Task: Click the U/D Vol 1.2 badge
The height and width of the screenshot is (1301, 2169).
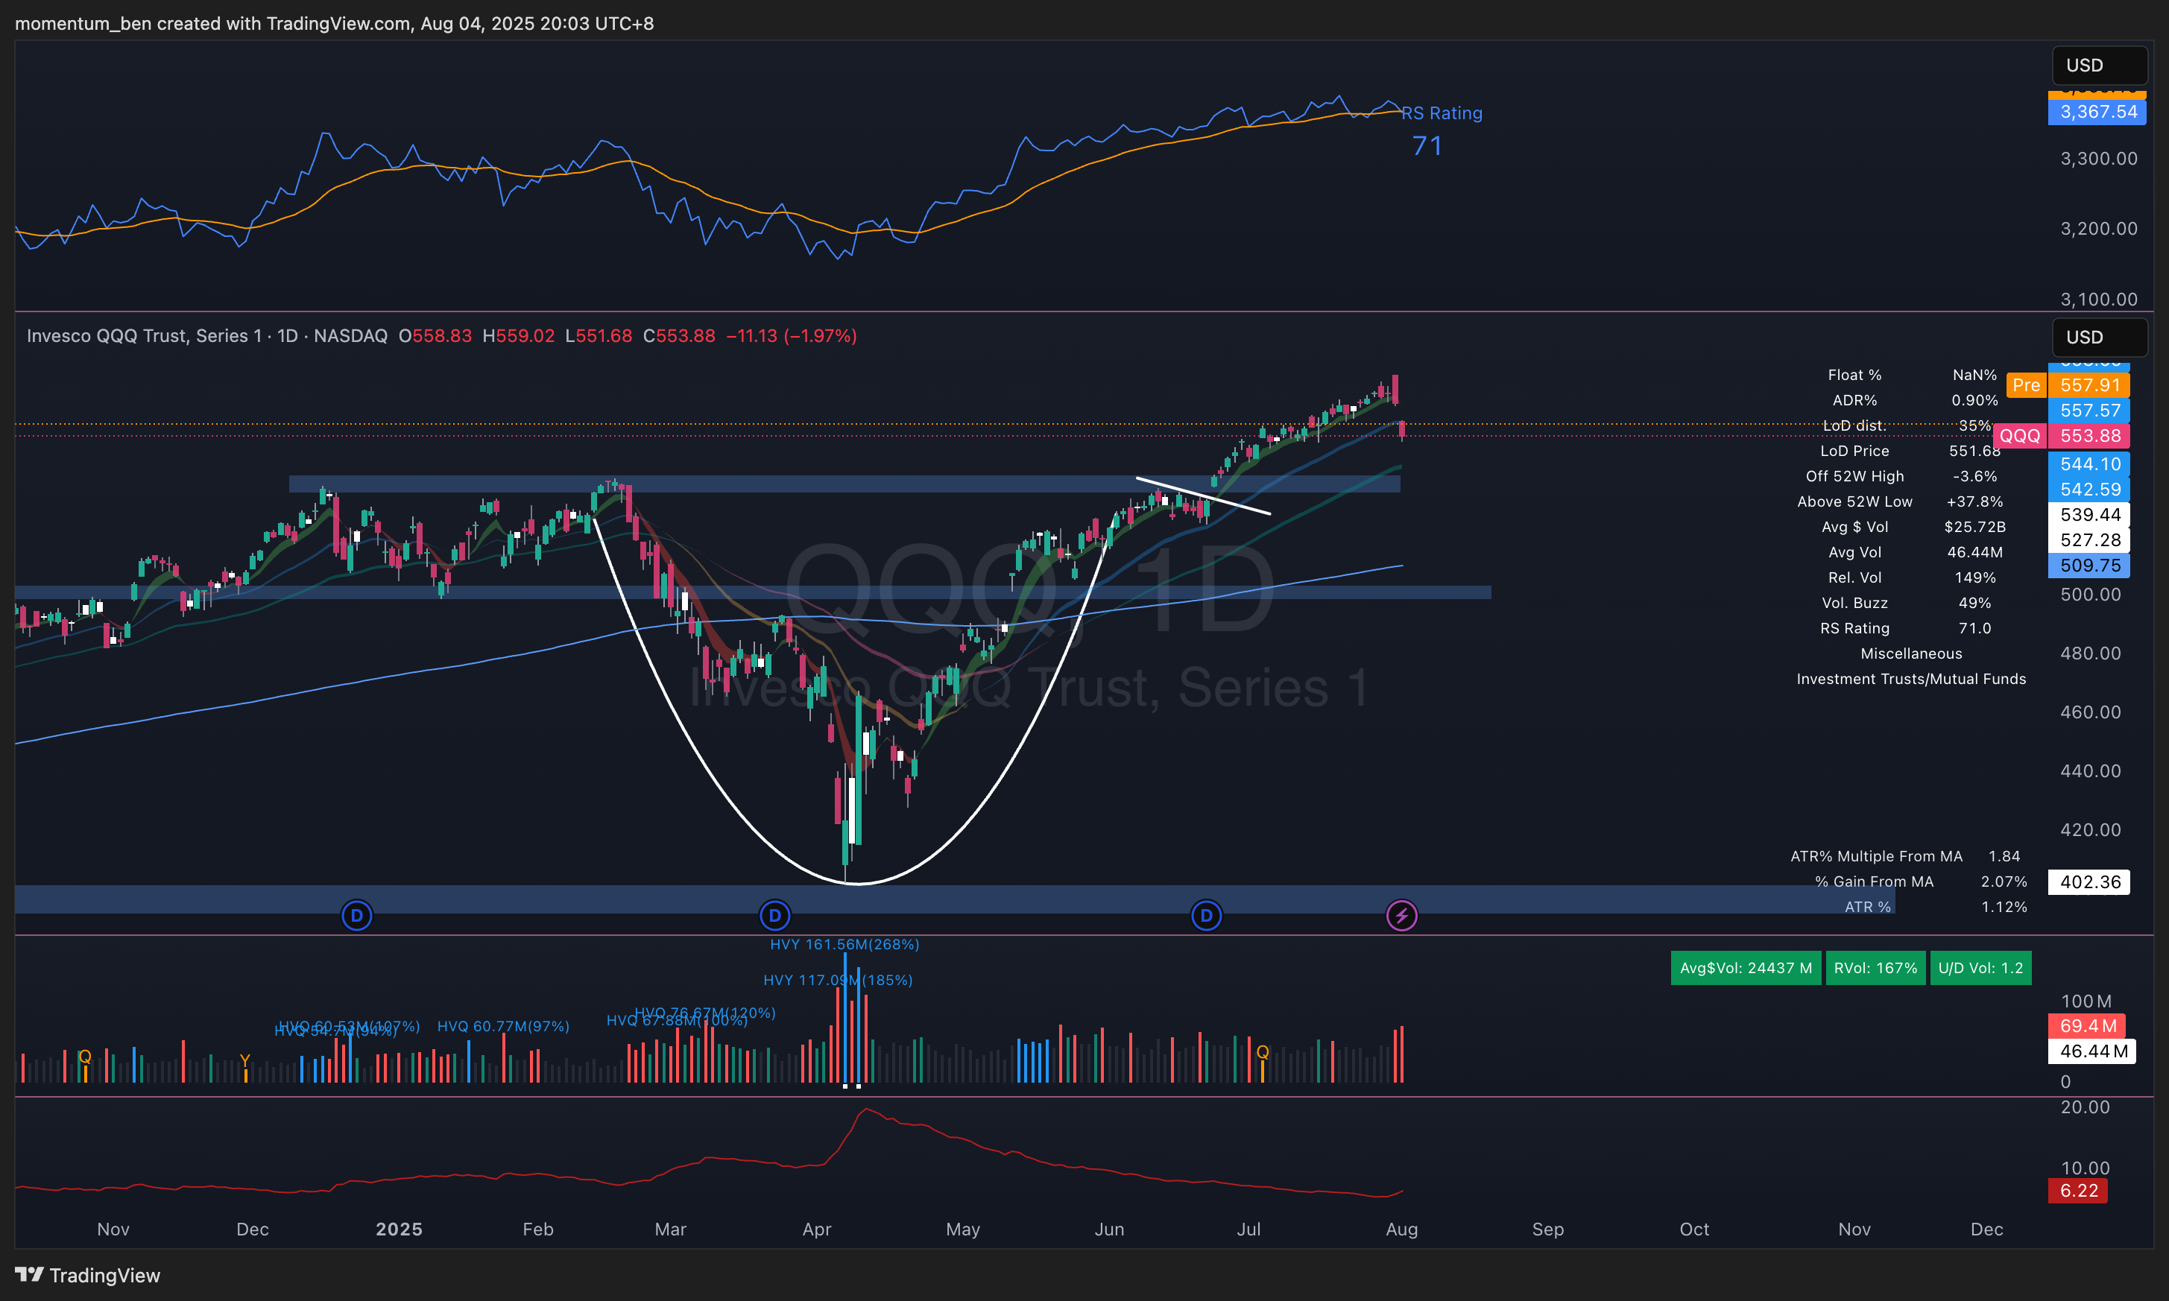Action: tap(1980, 968)
